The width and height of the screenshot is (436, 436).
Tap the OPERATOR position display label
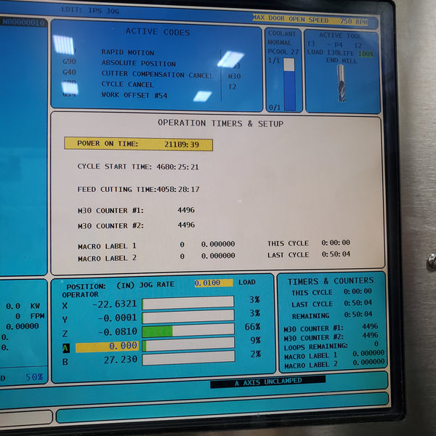(81, 294)
